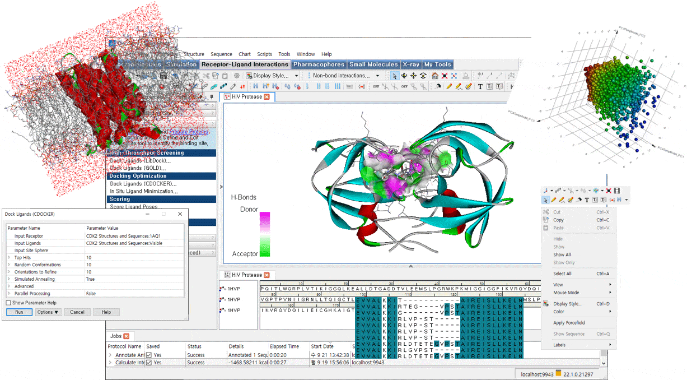The height and width of the screenshot is (380, 687).
Task: Click the Cancel button in CDOCKER dialog
Action: click(x=77, y=312)
